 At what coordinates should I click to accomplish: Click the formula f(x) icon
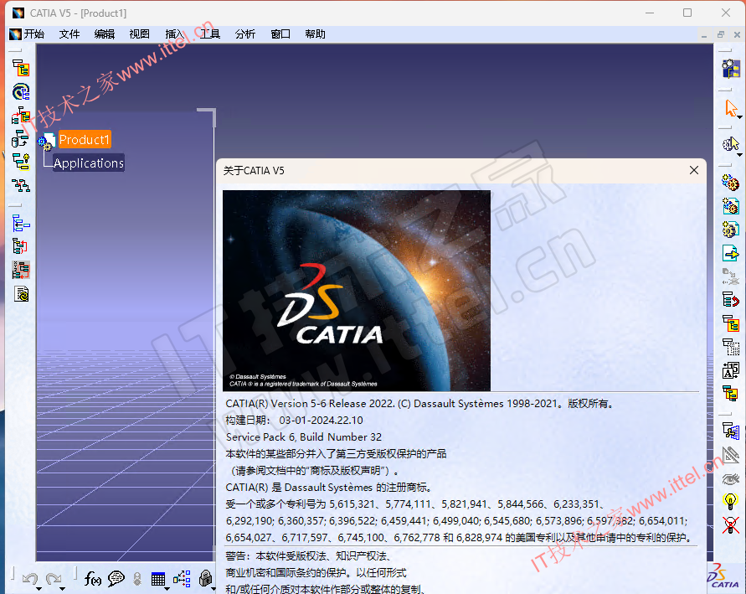coord(92,579)
